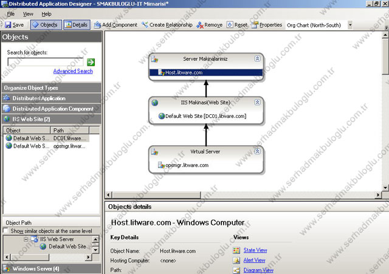Click the diagram scroll-right arrow
The width and height of the screenshot is (389, 274).
pyautogui.click(x=378, y=195)
